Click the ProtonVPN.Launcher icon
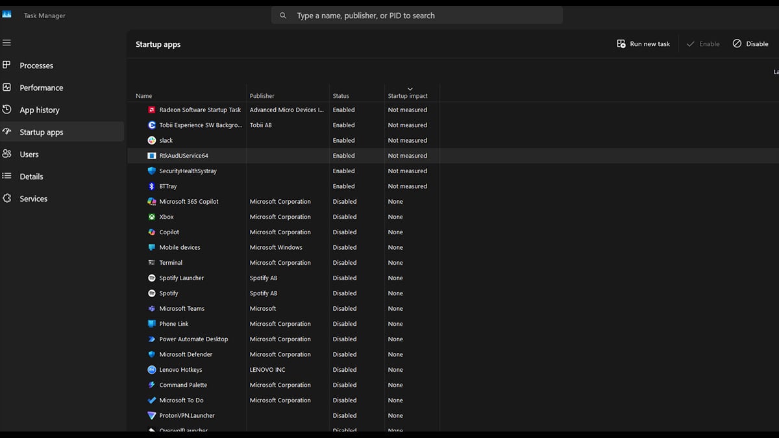Screen dimensions: 779x438 click(x=152, y=415)
